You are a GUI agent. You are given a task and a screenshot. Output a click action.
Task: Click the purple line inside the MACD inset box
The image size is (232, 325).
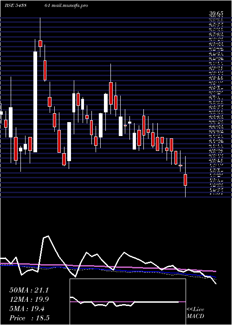point(128,302)
